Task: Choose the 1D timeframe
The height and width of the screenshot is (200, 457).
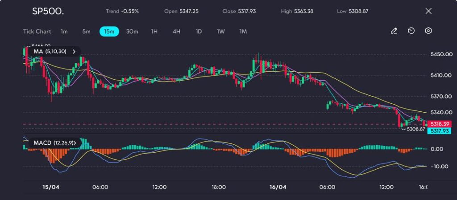Action: [x=199, y=32]
